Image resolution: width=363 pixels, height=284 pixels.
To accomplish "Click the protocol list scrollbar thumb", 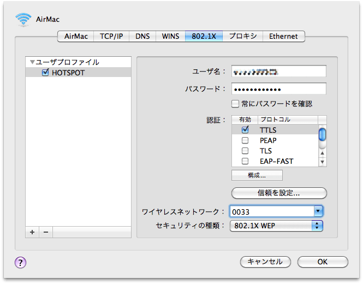I will (322, 134).
